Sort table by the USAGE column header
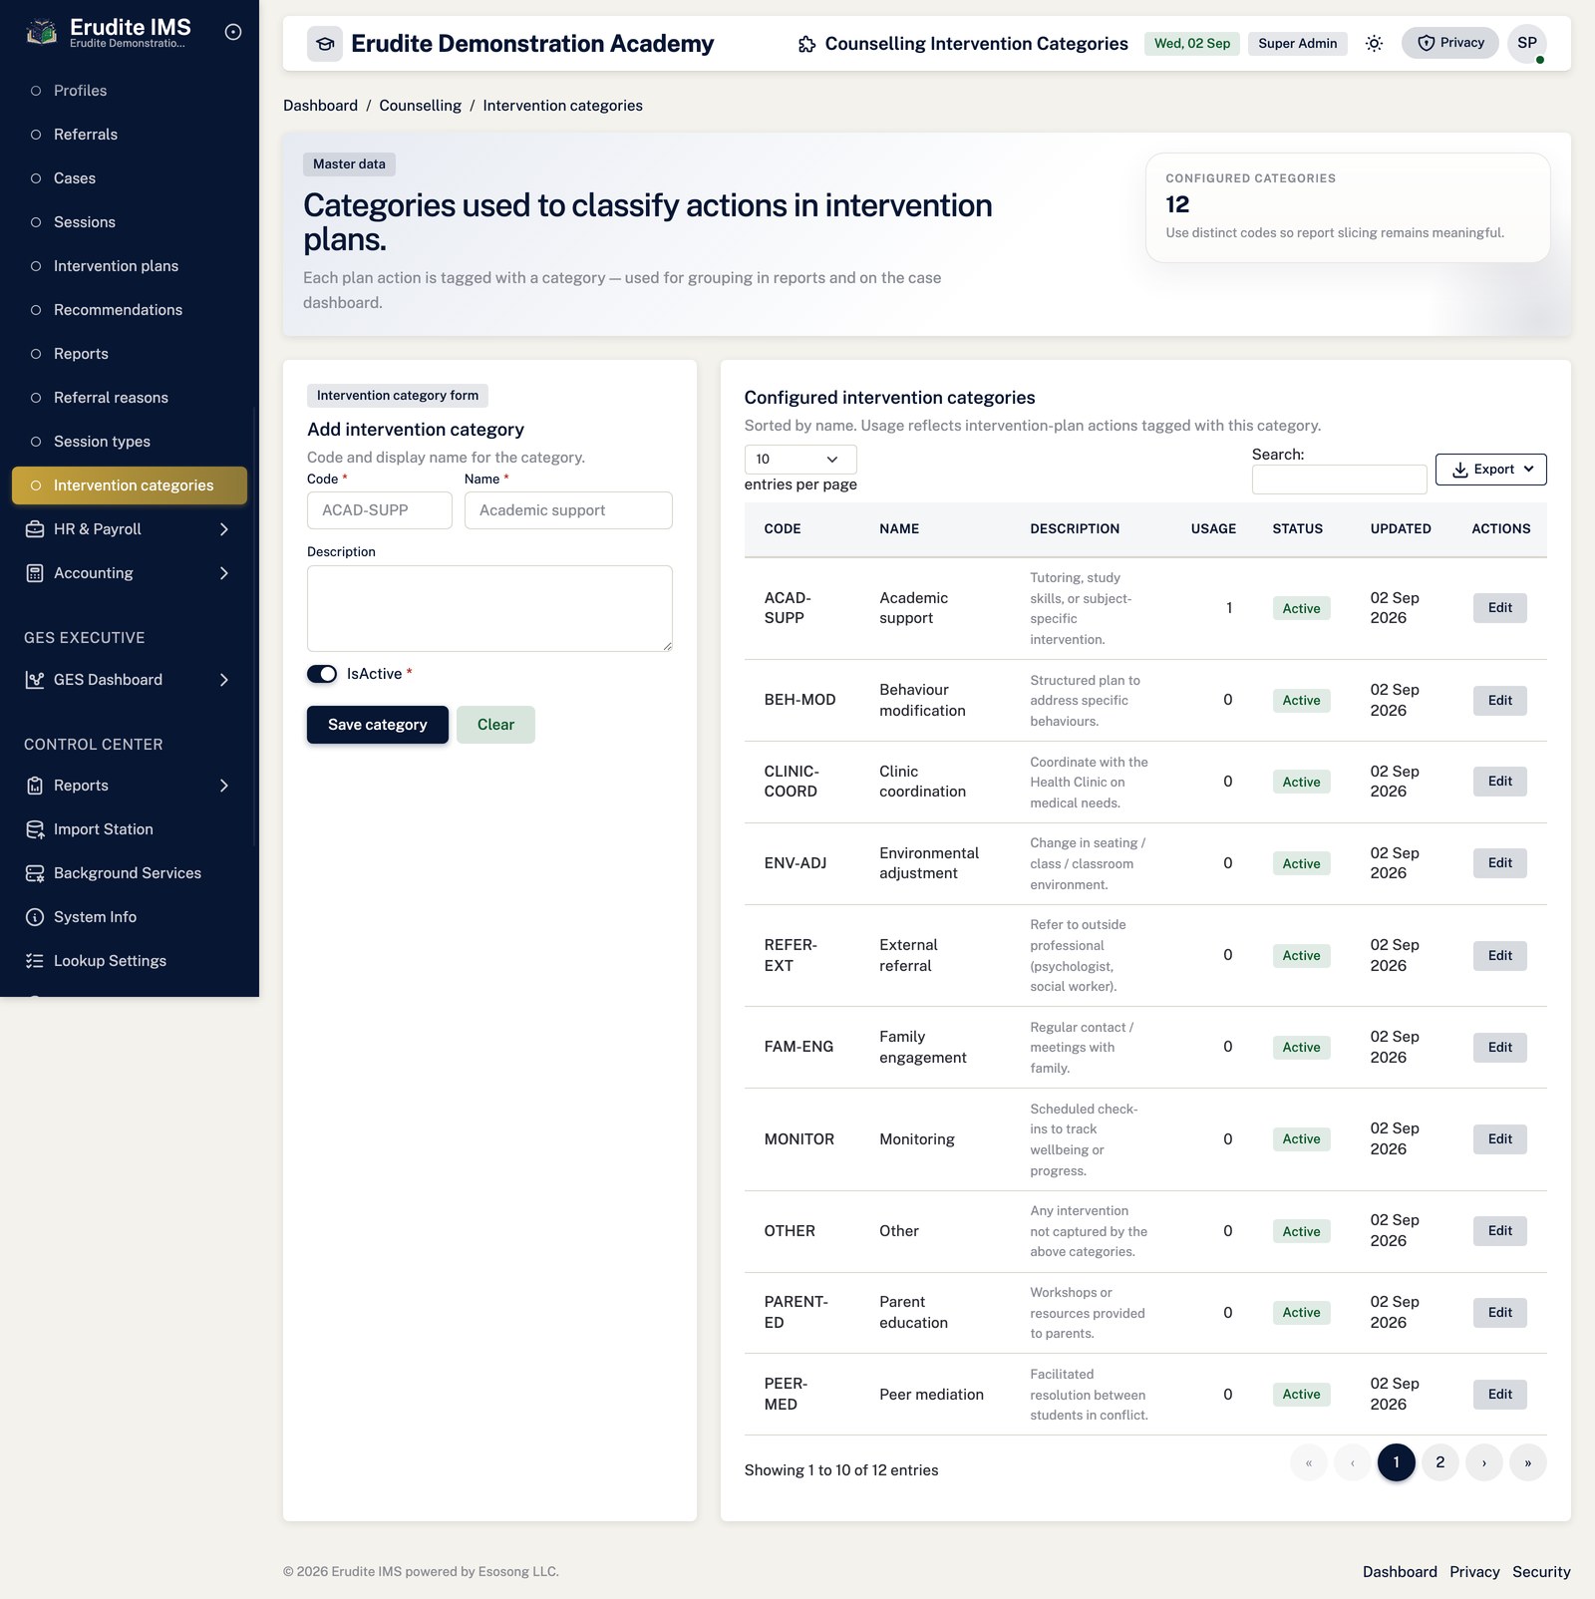1595x1599 pixels. [1213, 529]
